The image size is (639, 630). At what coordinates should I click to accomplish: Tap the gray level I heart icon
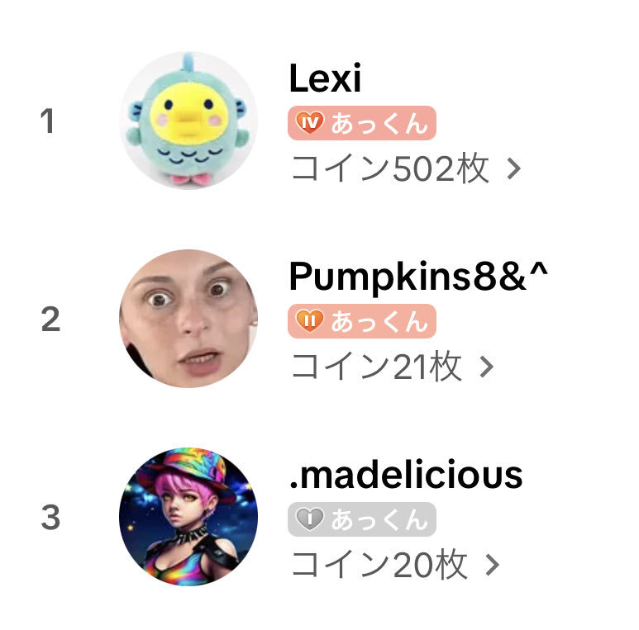point(310,519)
